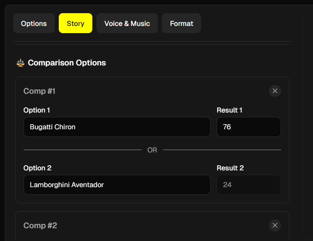Click the Comp #2 heading

40,225
